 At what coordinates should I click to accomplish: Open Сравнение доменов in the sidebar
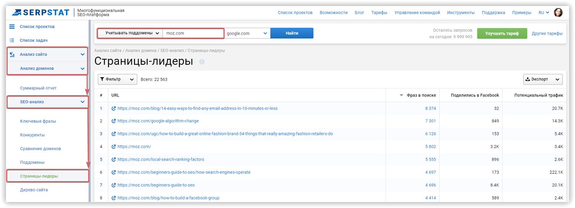(x=41, y=149)
